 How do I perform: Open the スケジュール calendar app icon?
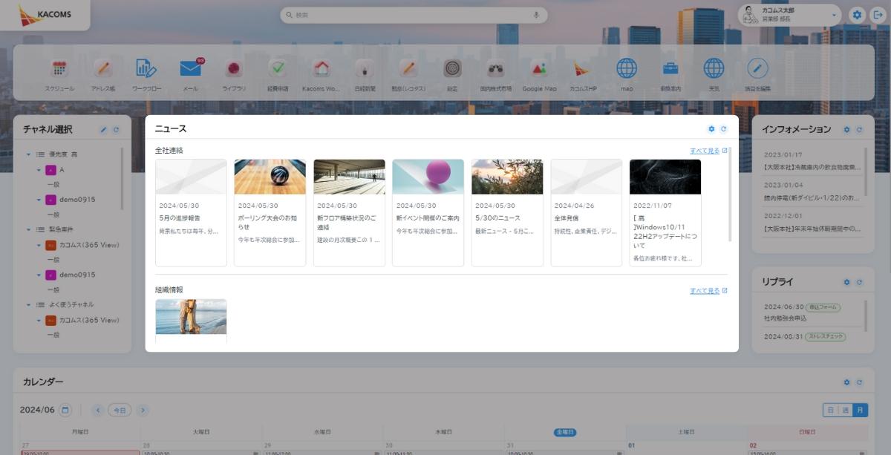(59, 69)
